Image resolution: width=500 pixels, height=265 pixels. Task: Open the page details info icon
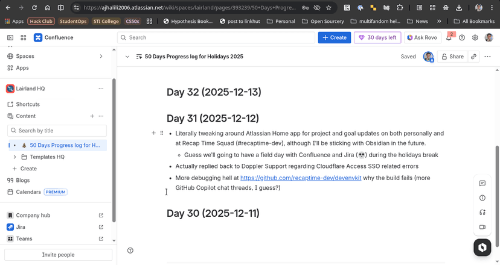(482, 198)
